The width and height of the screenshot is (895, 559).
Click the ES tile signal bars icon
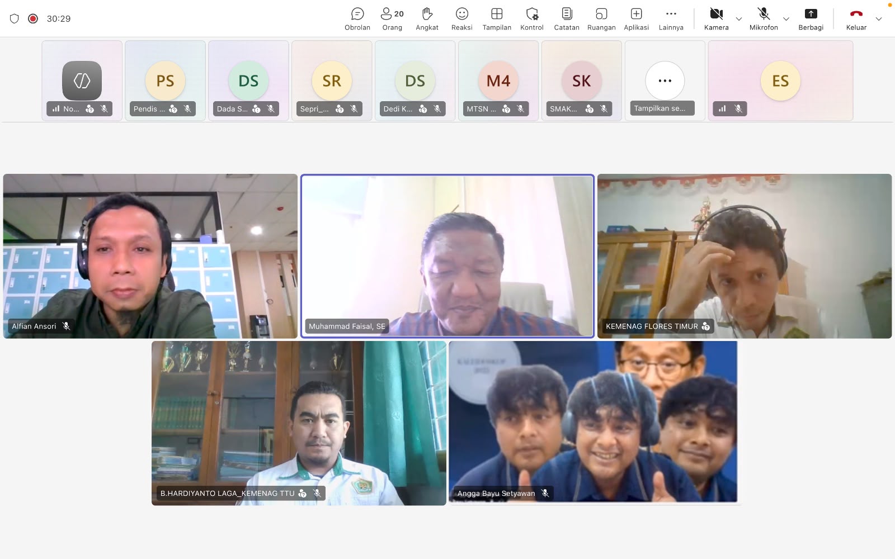coord(722,108)
